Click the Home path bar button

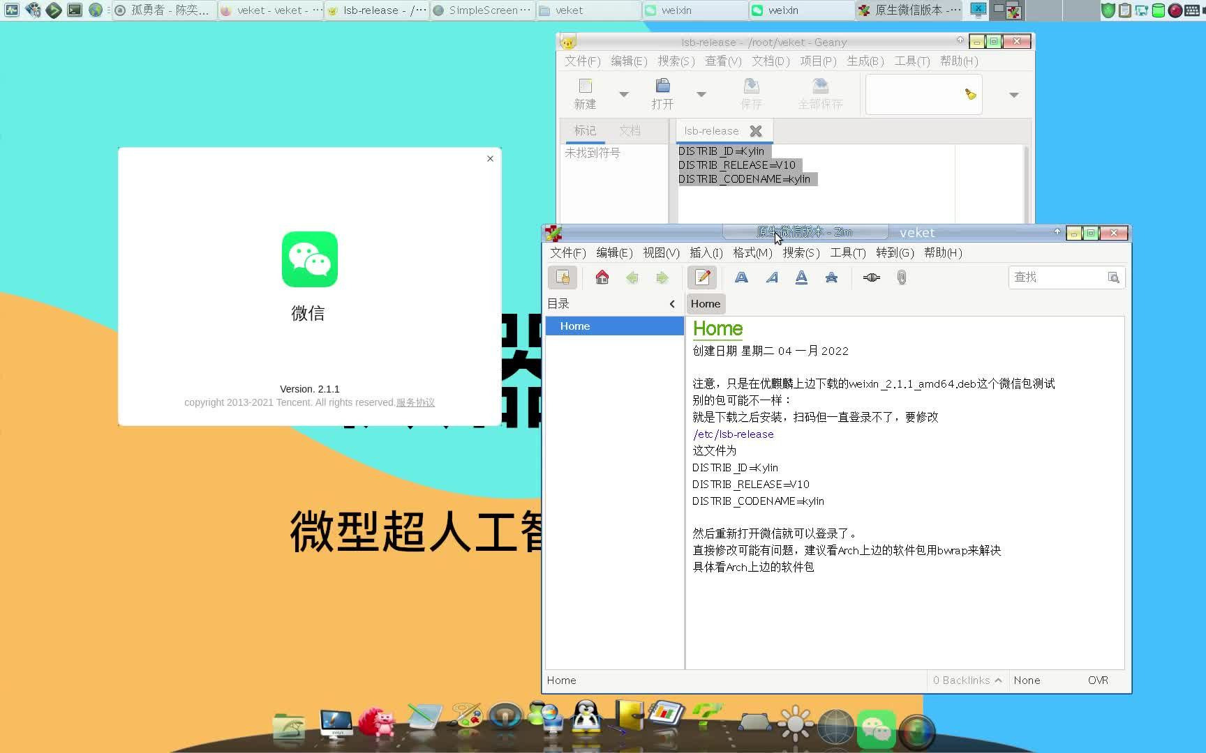pyautogui.click(x=706, y=304)
